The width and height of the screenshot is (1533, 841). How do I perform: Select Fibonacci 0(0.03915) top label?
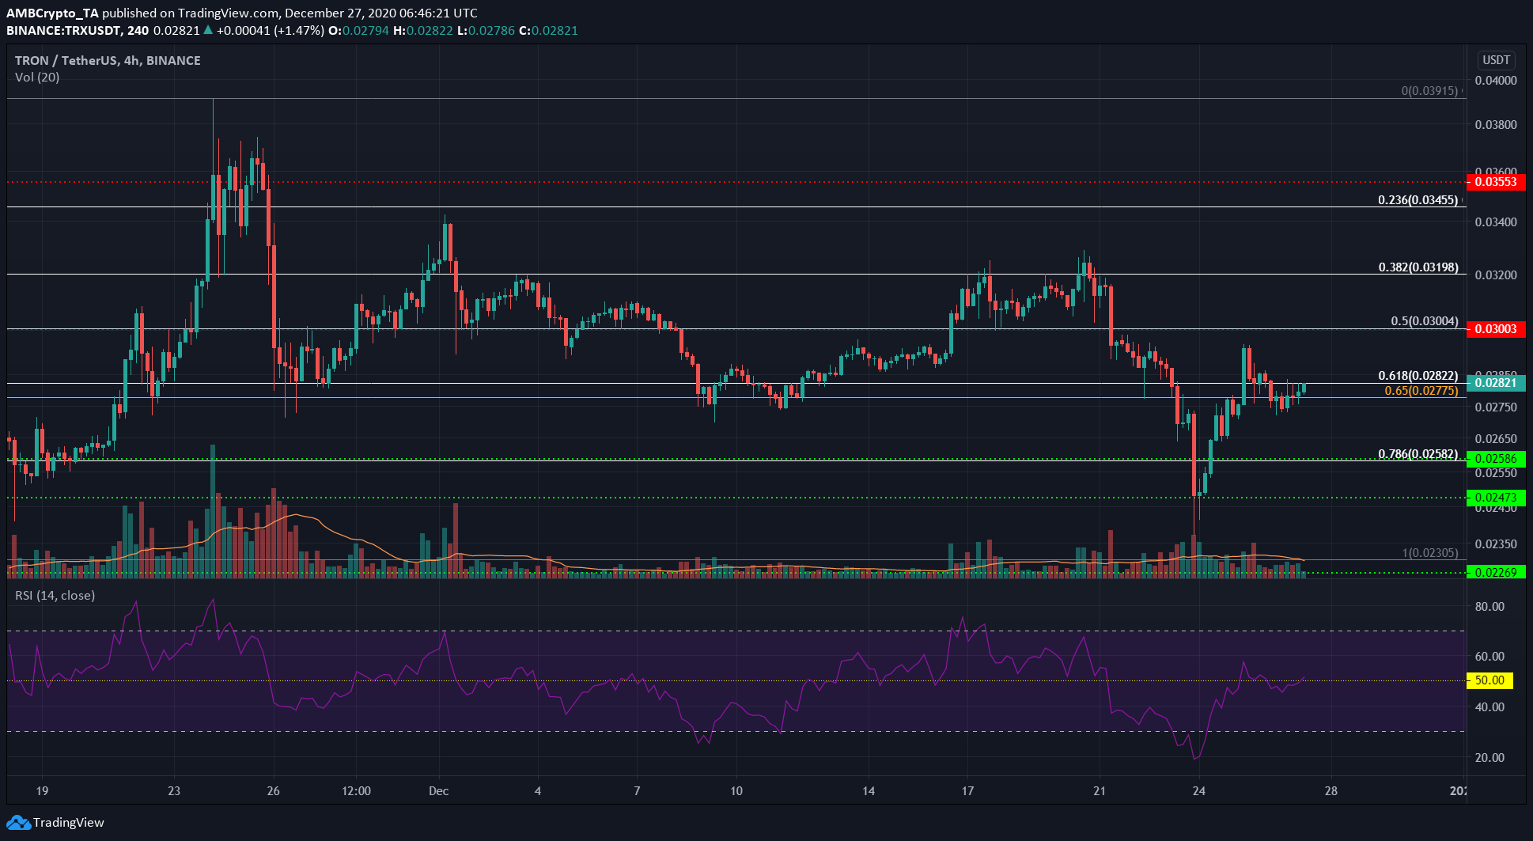pos(1429,91)
